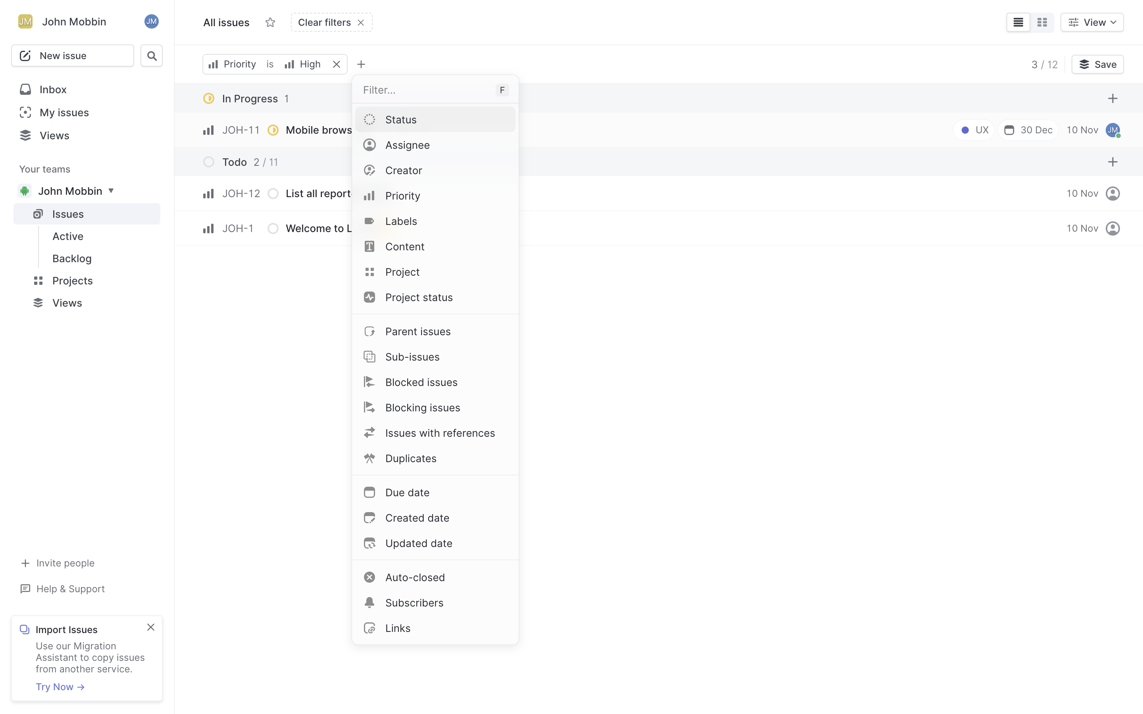
Task: Toggle the JOH-1 todo status circle
Action: pos(273,228)
